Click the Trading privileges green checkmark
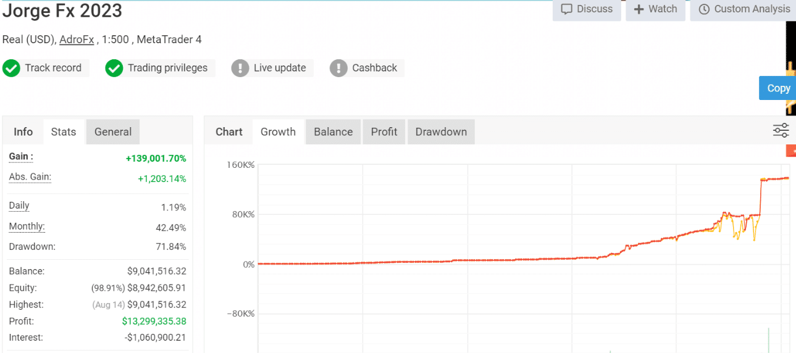 click(x=114, y=68)
